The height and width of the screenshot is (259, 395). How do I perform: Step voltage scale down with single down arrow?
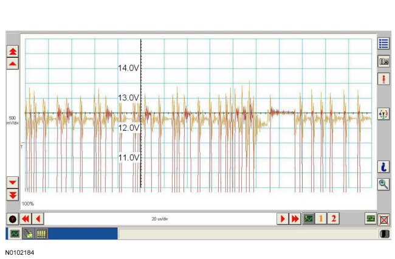pos(13,182)
